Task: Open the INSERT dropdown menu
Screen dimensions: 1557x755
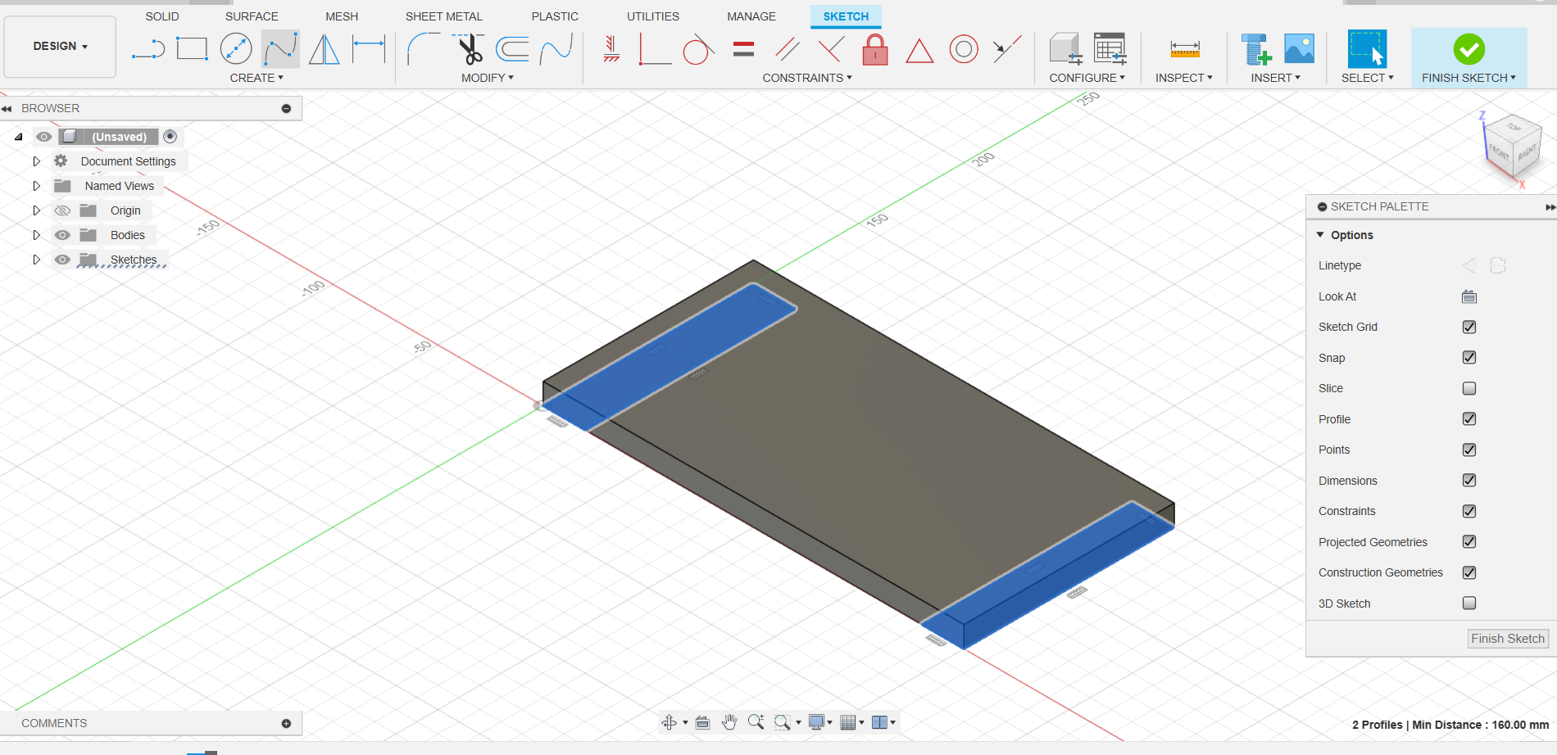Action: [x=1276, y=78]
